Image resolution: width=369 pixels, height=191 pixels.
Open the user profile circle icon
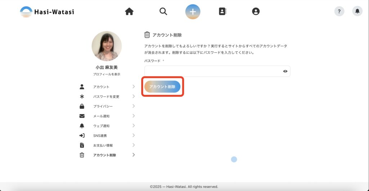click(256, 11)
